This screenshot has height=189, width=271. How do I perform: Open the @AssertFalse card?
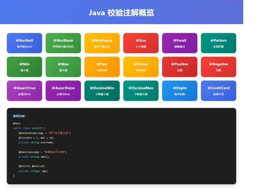pos(63,91)
